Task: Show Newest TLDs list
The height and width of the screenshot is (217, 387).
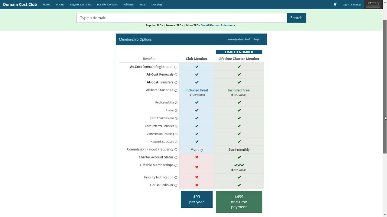Action: point(175,25)
